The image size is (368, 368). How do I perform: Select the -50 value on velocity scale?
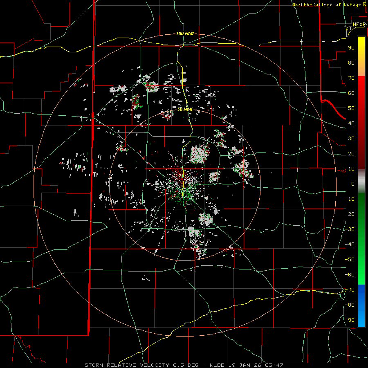350,260
